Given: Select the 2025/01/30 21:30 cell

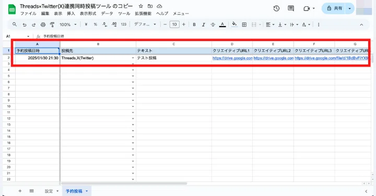Looking at the screenshot, I should 38,58.
